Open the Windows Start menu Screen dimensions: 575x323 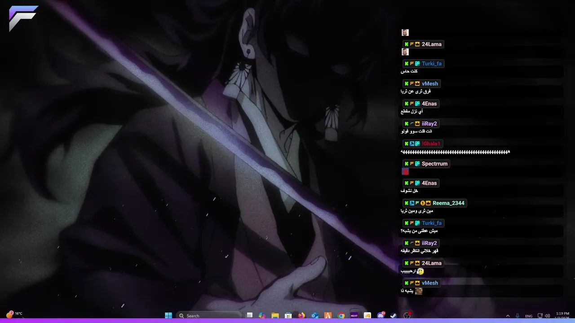(x=168, y=315)
